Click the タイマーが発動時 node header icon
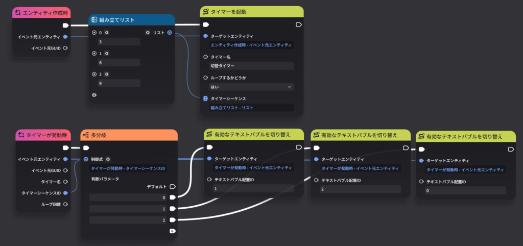 point(21,135)
